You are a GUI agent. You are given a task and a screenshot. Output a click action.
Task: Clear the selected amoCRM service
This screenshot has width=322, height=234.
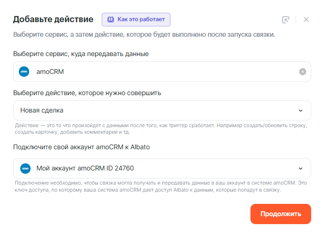pyautogui.click(x=303, y=72)
